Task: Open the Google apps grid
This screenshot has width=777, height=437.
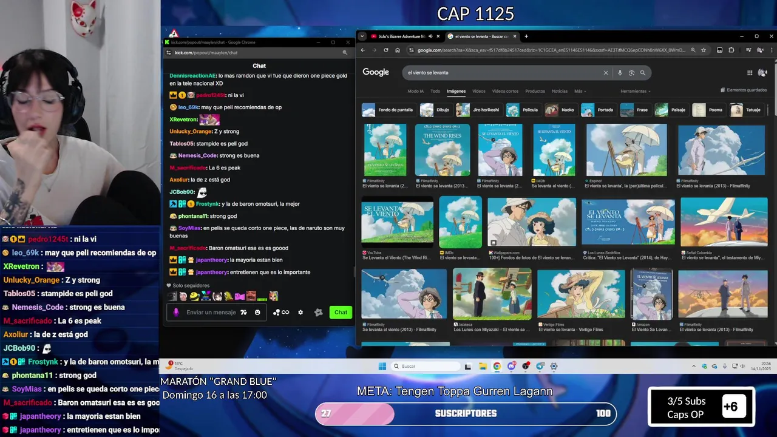Action: (750, 73)
